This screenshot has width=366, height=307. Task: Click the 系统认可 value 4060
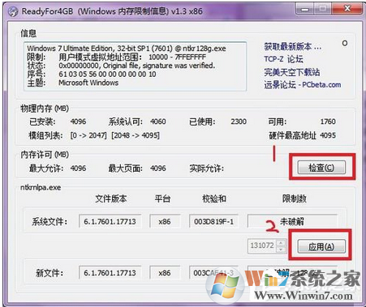click(158, 122)
